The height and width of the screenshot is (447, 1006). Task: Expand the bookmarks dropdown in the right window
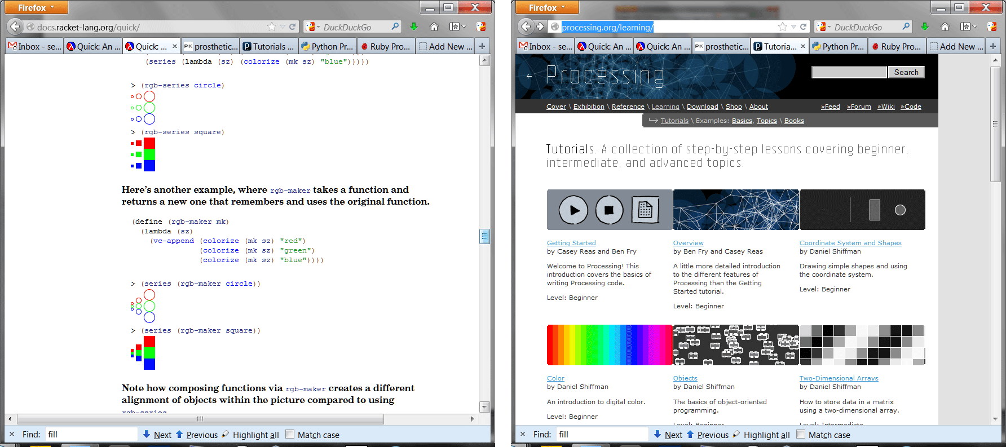pos(974,27)
